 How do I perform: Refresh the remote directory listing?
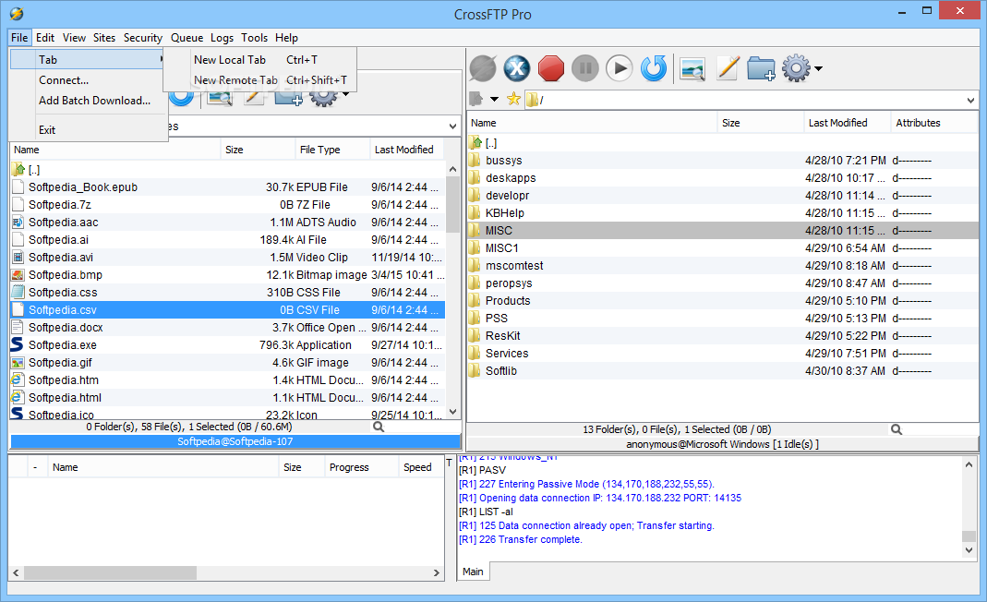tap(654, 68)
